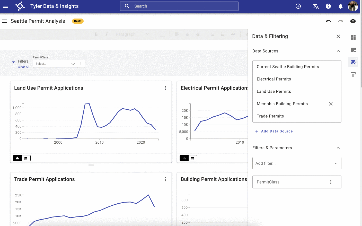Click into the top Search field
Viewport: 362px width, 226px height.
click(x=179, y=6)
